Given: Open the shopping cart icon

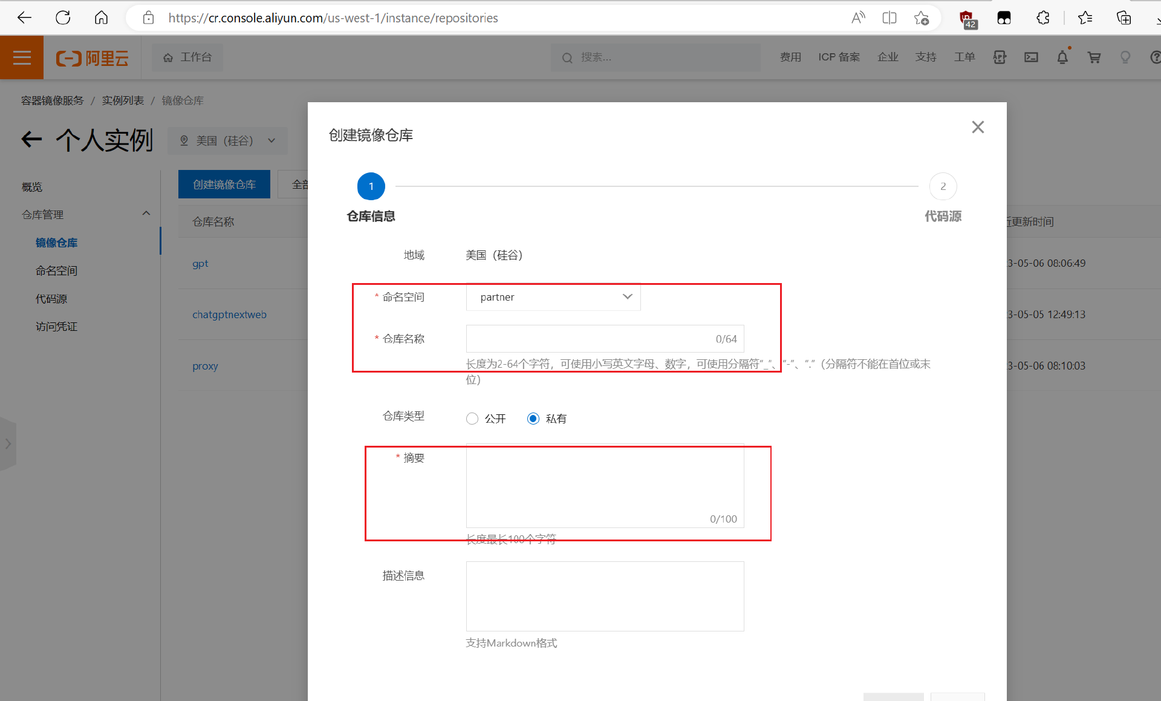Looking at the screenshot, I should pos(1094,57).
